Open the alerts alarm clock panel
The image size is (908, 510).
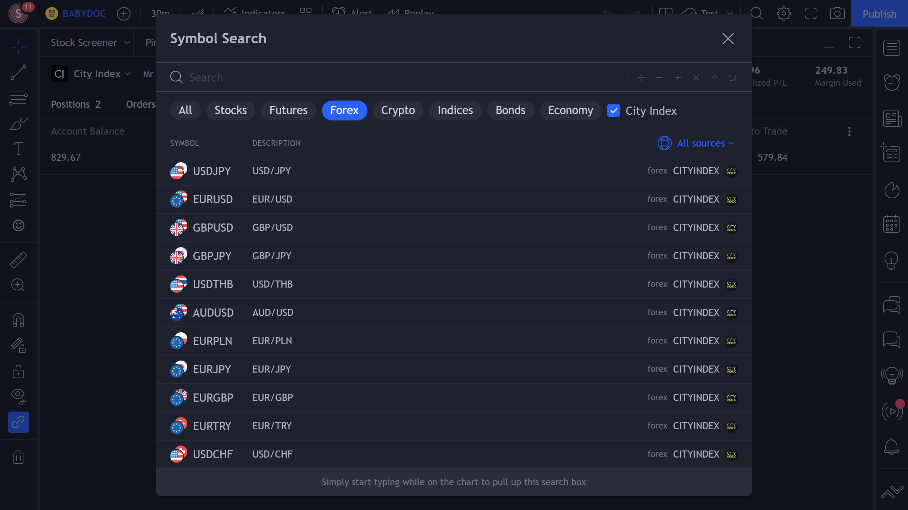(892, 83)
